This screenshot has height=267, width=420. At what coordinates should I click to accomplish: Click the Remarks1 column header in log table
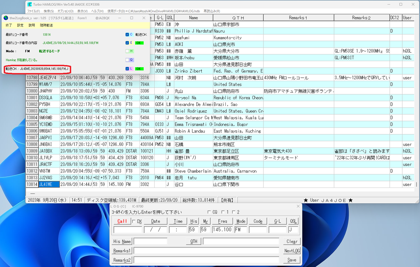click(x=299, y=17)
